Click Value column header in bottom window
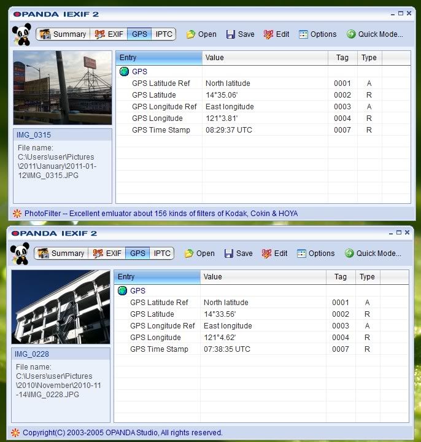 [263, 277]
